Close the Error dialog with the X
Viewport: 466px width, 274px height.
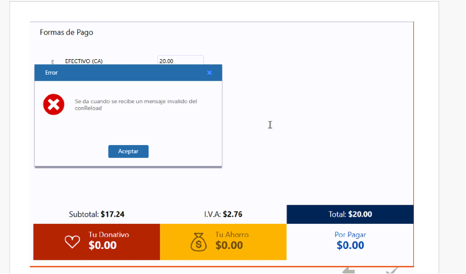pos(209,73)
